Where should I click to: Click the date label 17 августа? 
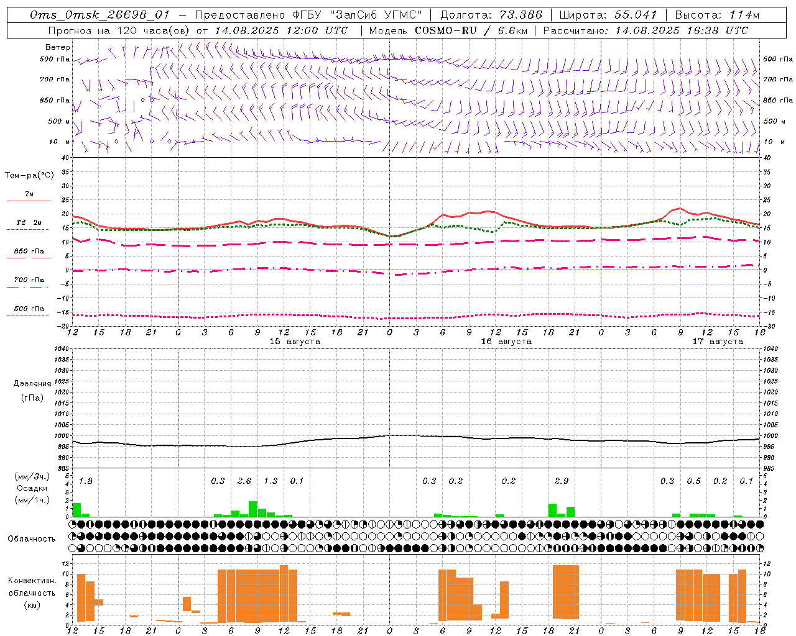(x=718, y=342)
